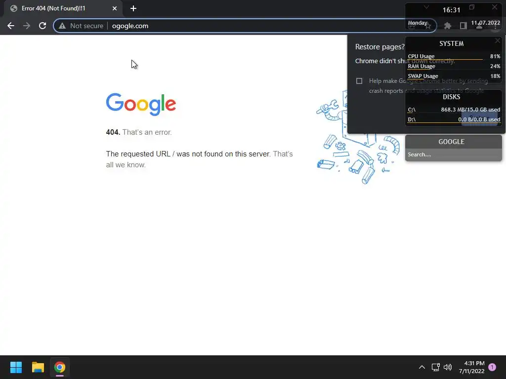Select the CPU Usage meter row
Screen dimensions: 506x379
point(454,56)
